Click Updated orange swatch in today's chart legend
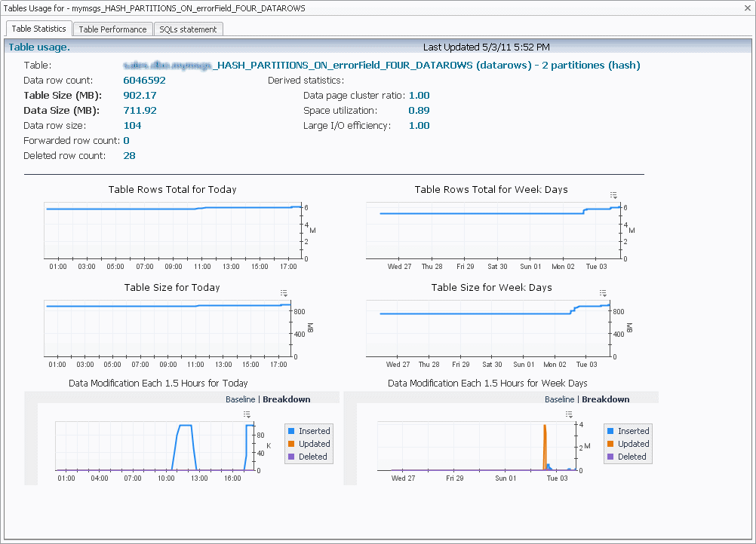Screen dimensions: 756x544 (291, 444)
